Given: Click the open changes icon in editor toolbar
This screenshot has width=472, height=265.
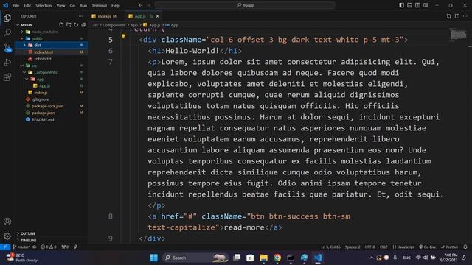Looking at the screenshot, I should pos(449,16).
